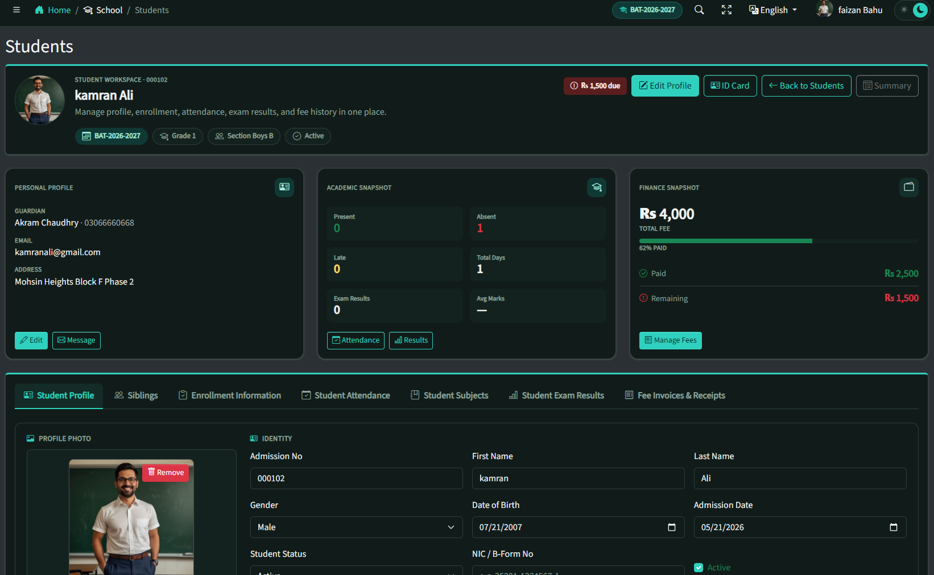
Task: Click the Academic Snapshot graduation cap icon
Action: pos(597,187)
